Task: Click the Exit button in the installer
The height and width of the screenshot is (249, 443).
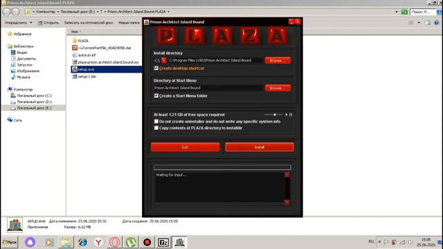Action: coord(185,147)
